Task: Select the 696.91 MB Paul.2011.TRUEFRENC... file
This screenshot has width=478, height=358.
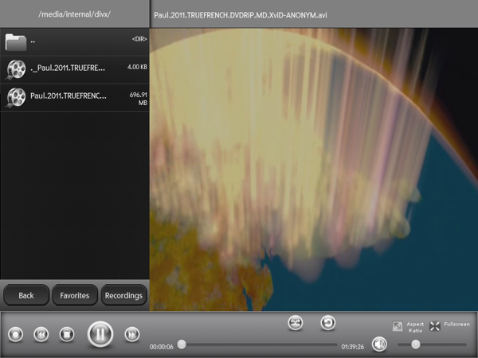Action: (x=75, y=98)
